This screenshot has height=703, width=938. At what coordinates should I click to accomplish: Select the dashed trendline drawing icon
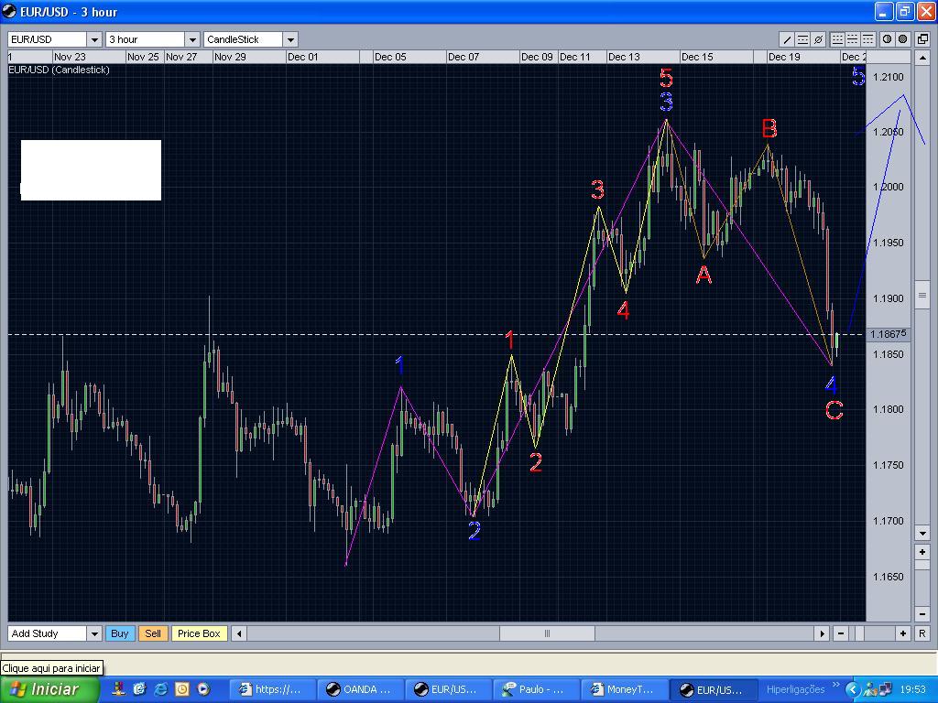(x=802, y=39)
